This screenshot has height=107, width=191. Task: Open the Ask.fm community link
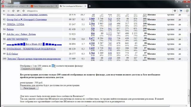(21, 34)
